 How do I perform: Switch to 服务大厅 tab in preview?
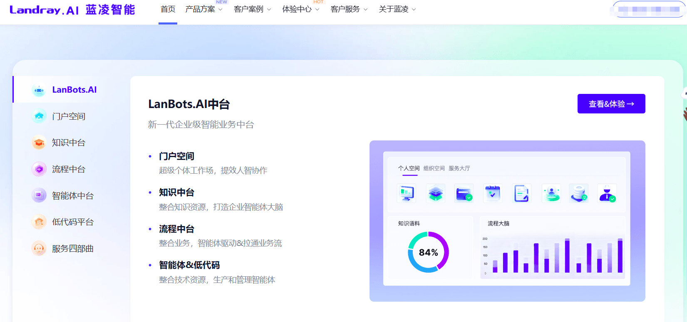coord(459,168)
